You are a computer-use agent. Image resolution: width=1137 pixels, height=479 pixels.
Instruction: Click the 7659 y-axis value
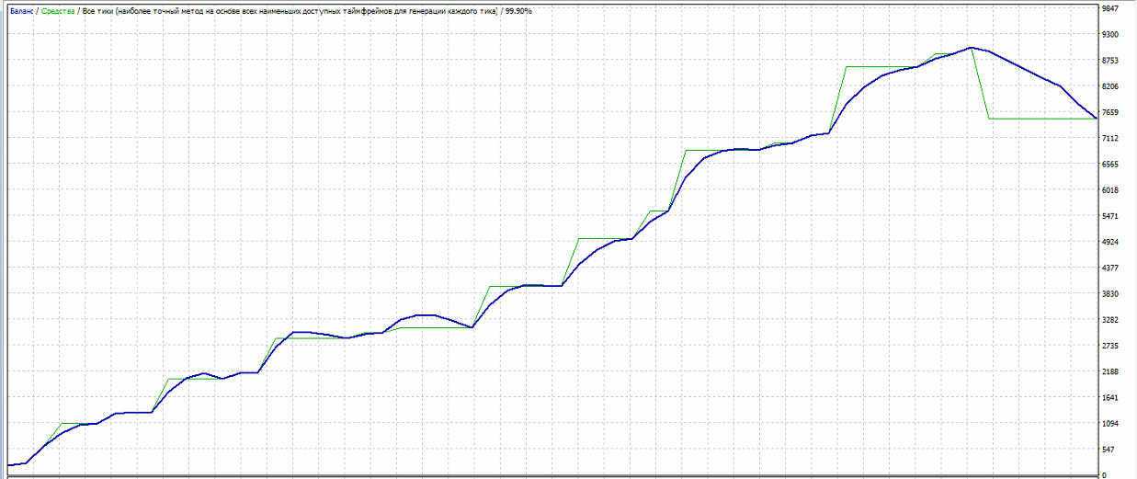(1109, 113)
